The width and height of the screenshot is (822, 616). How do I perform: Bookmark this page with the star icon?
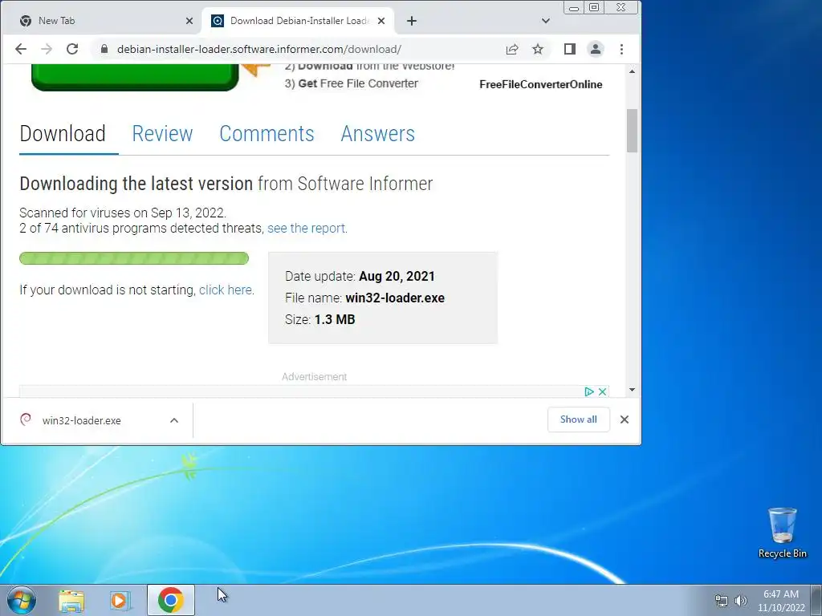[538, 49]
